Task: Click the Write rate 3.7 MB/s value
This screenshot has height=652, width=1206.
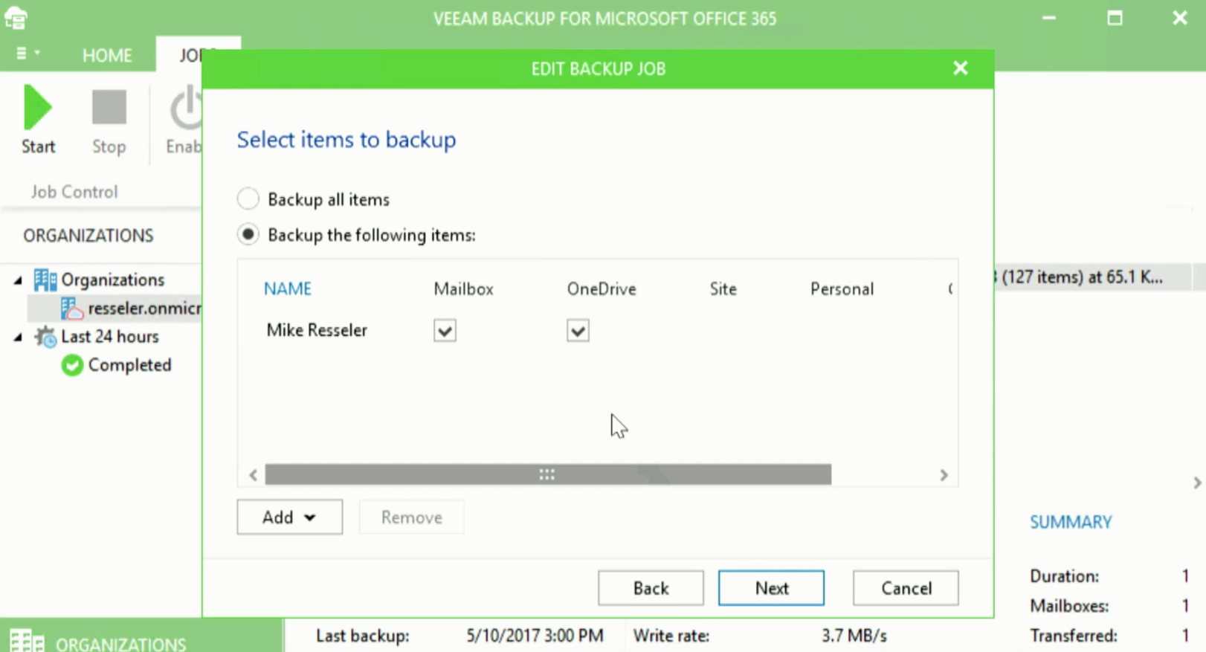Action: 854,636
